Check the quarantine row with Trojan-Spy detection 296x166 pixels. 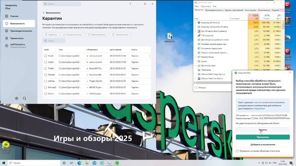point(45,81)
